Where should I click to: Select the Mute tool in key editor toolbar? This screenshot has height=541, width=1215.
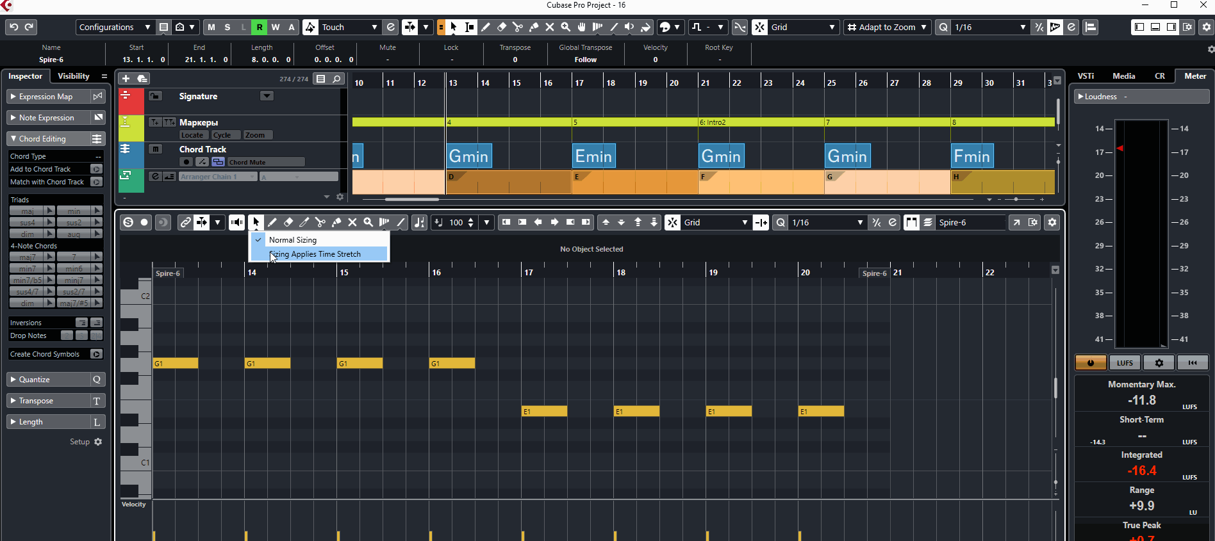tap(352, 222)
